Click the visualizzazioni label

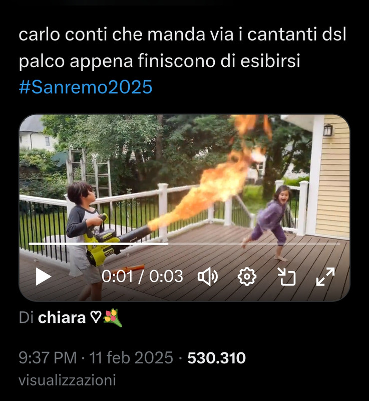[67, 380]
